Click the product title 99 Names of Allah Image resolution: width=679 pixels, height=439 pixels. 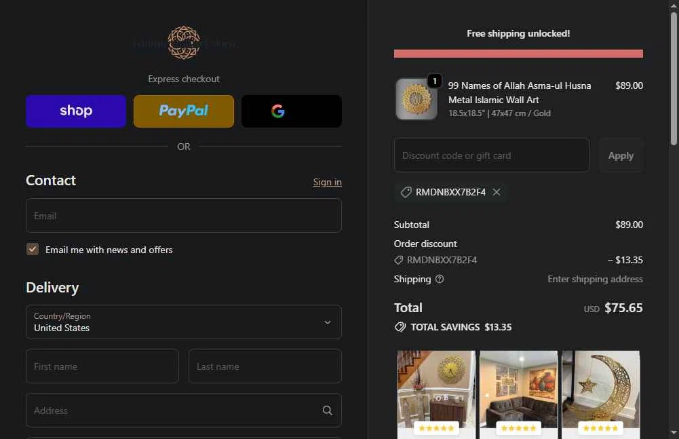[519, 93]
